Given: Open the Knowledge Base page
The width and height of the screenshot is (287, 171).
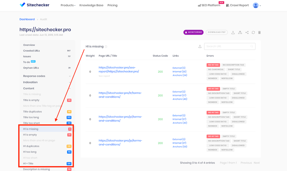Looking at the screenshot, I should [x=91, y=5].
